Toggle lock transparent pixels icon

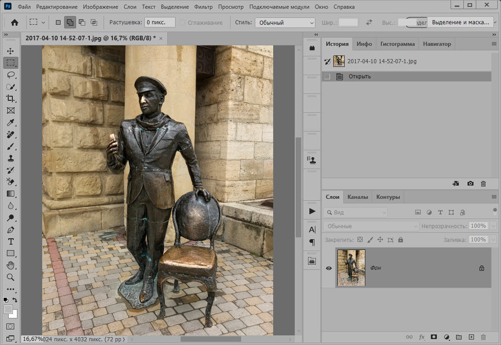pos(360,240)
